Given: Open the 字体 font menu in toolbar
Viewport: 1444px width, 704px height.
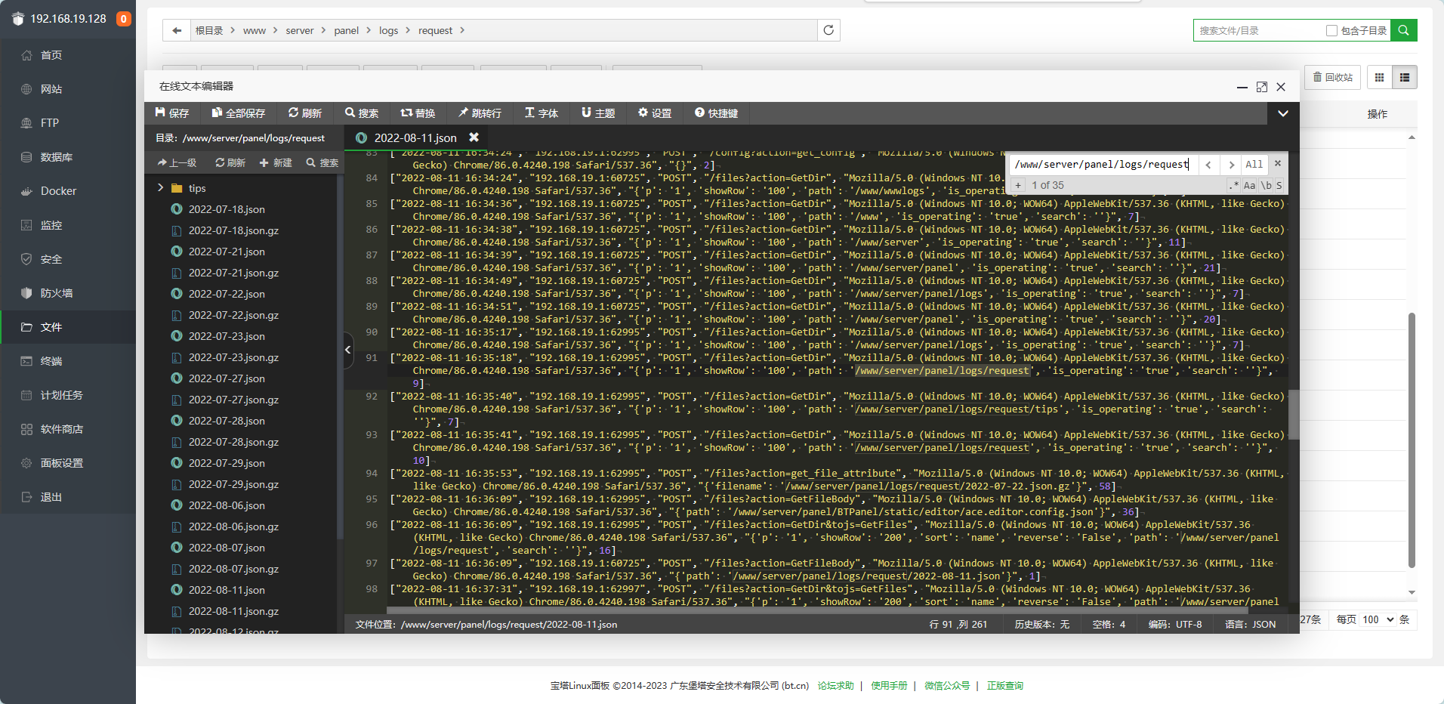Looking at the screenshot, I should [x=541, y=113].
